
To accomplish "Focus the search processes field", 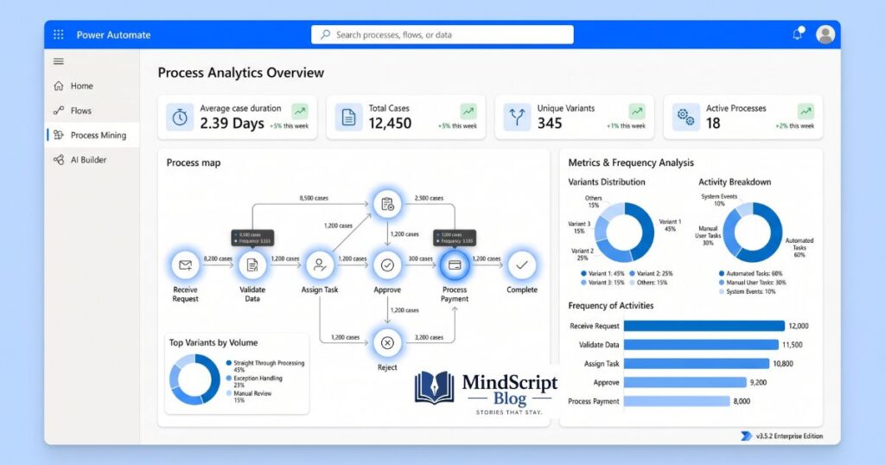I will click(x=442, y=35).
